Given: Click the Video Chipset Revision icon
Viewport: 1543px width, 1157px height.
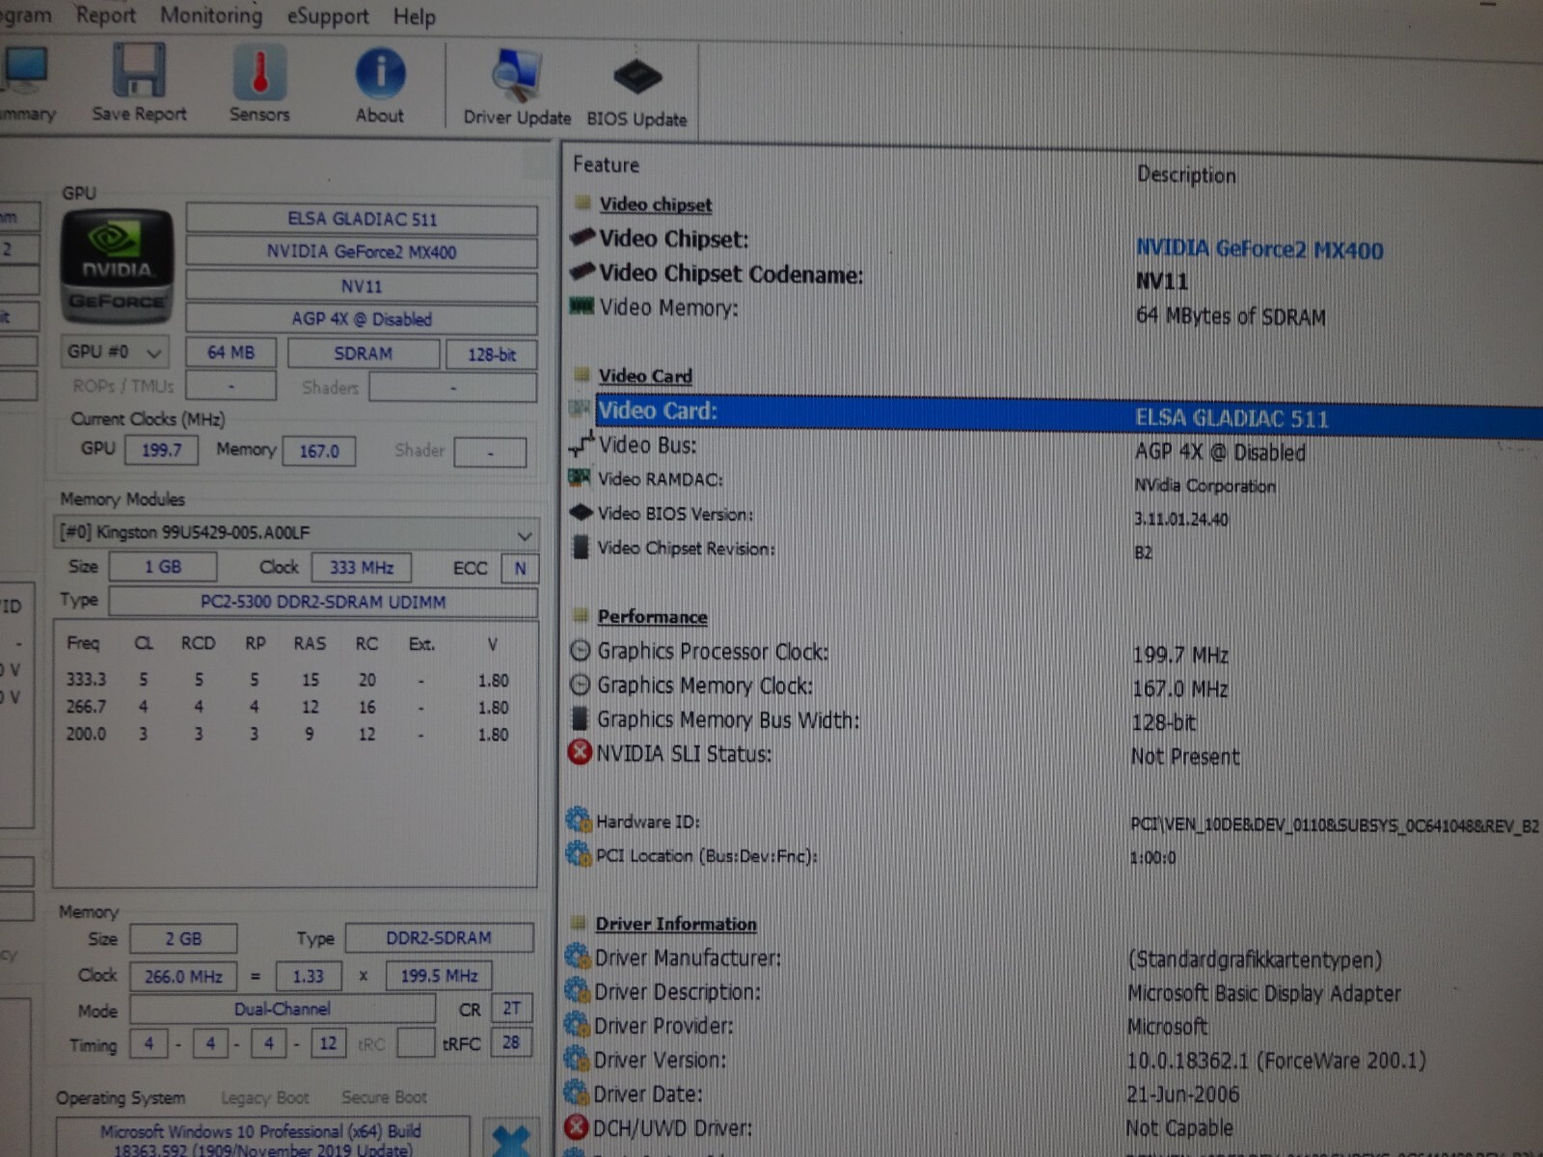Looking at the screenshot, I should [x=581, y=548].
